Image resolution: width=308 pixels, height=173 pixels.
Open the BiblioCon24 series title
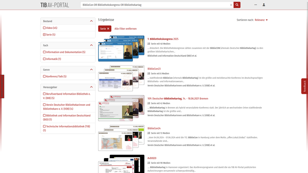pyautogui.click(x=154, y=128)
